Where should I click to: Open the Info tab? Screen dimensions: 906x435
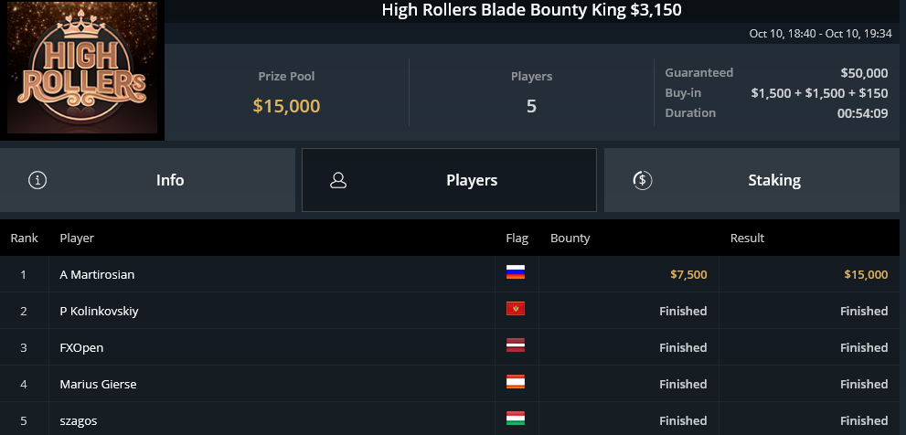point(147,180)
